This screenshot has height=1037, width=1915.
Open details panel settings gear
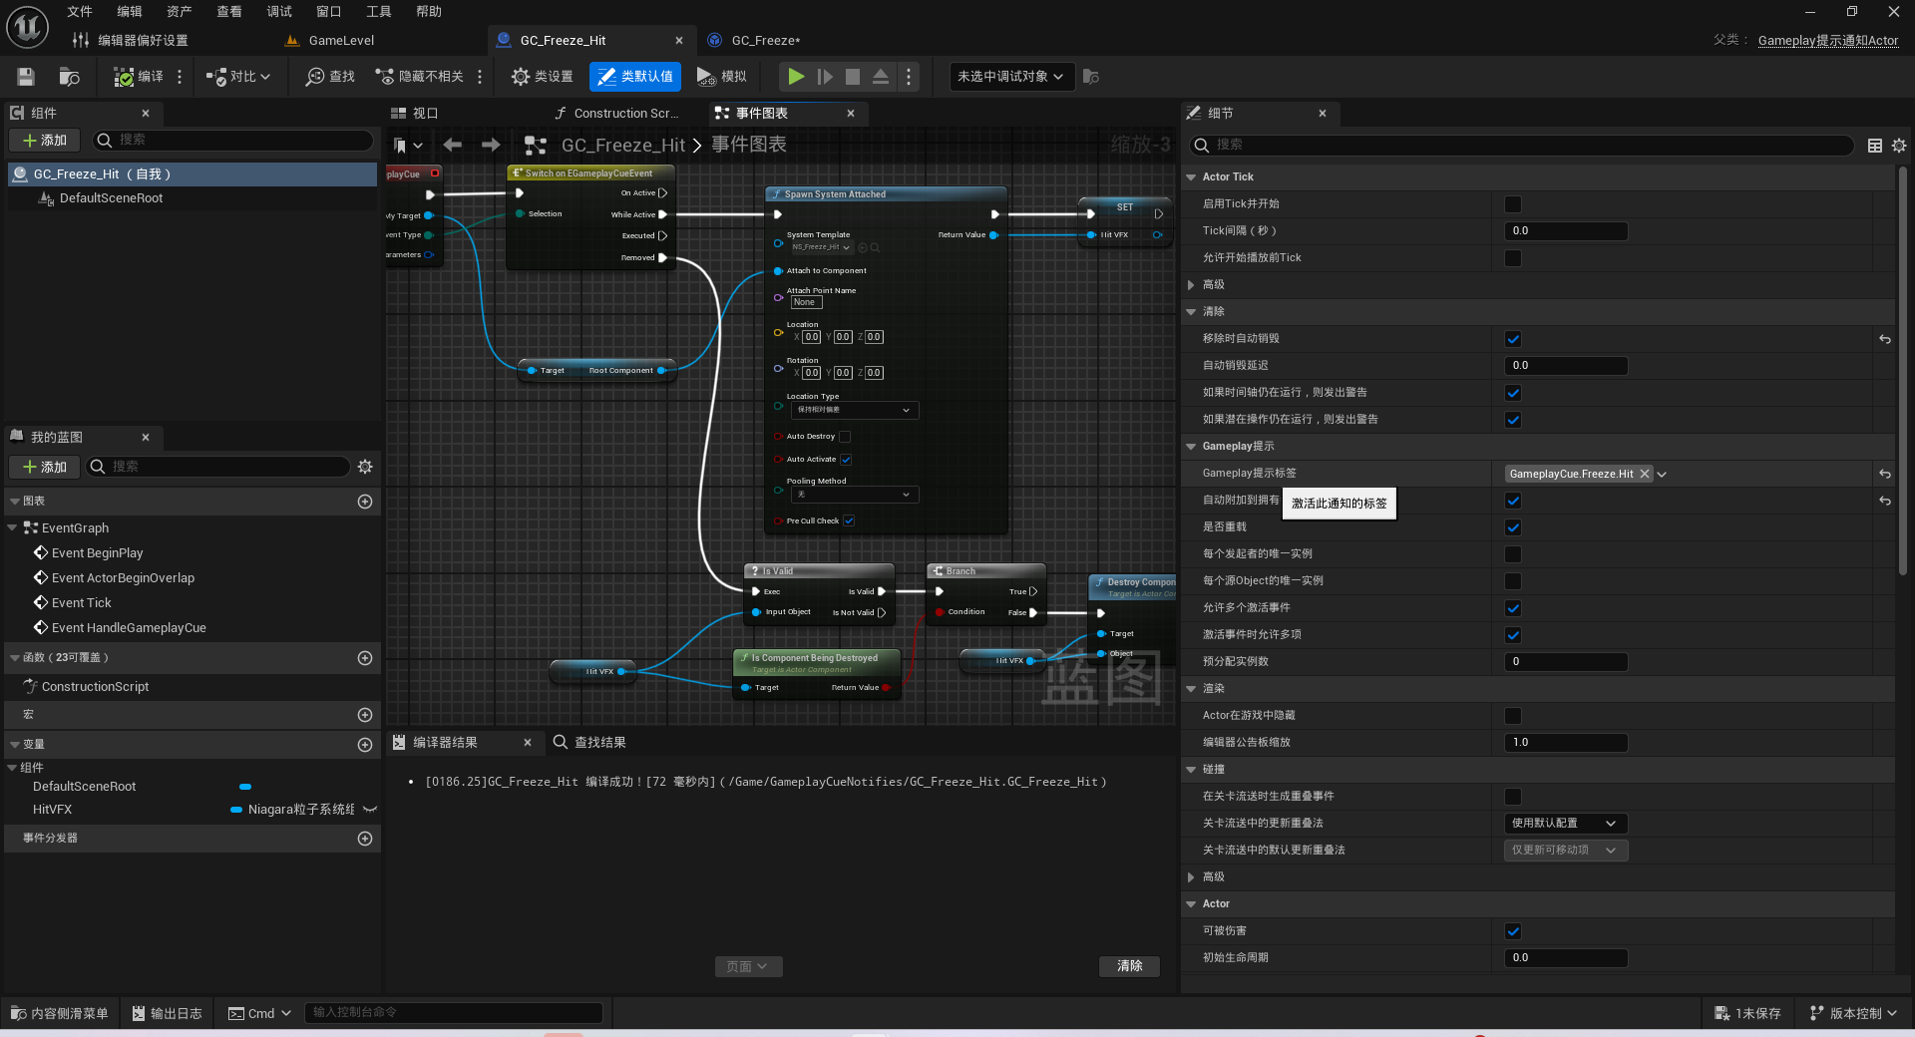point(1899,146)
